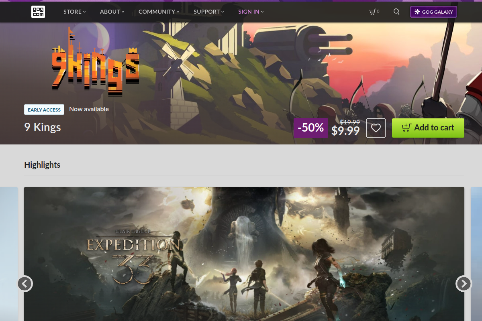This screenshot has width=482, height=321.
Task: Click the GOG GALAXY button
Action: coord(433,12)
